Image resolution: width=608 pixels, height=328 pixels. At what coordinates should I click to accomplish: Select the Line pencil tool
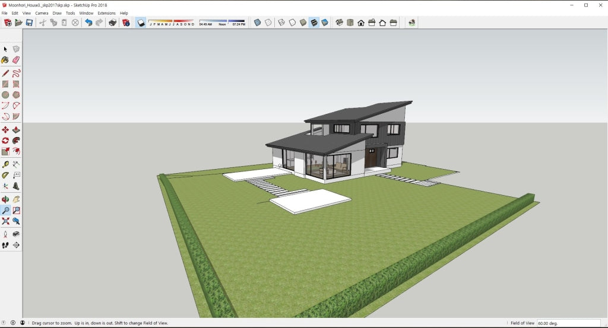(x=5, y=73)
